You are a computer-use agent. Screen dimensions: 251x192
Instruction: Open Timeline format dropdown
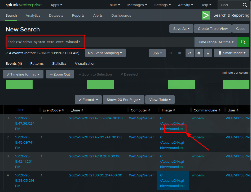(23, 74)
